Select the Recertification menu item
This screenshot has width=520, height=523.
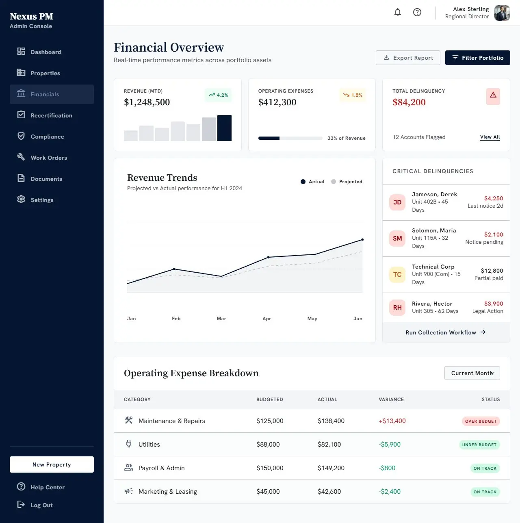tap(52, 115)
